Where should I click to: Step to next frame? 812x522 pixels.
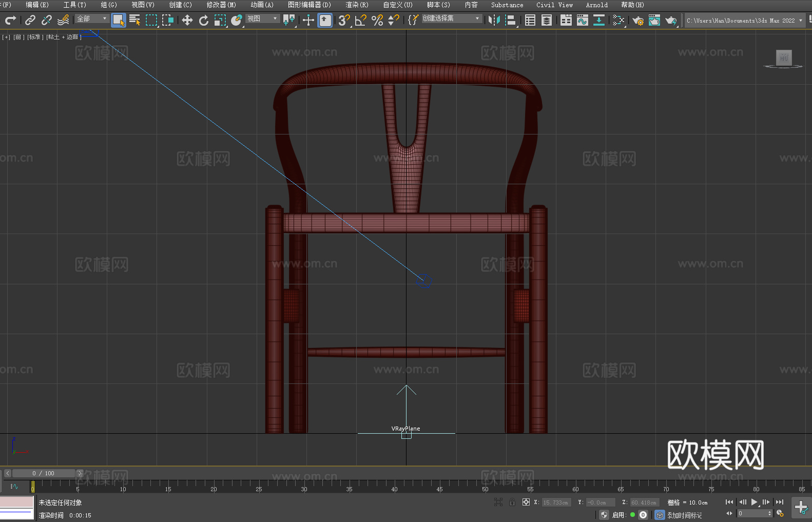pyautogui.click(x=766, y=502)
